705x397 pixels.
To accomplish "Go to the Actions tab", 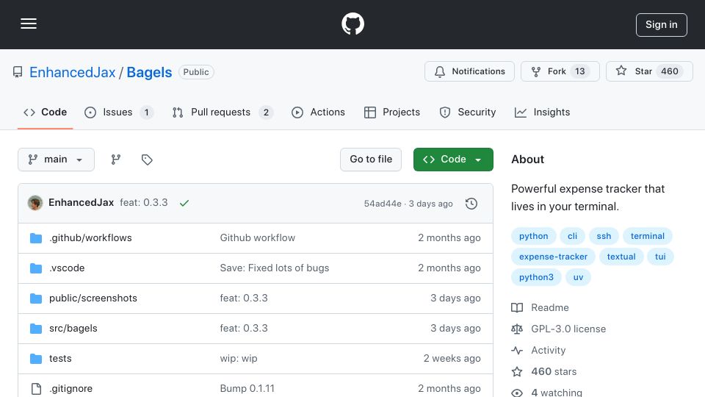I will tap(318, 112).
